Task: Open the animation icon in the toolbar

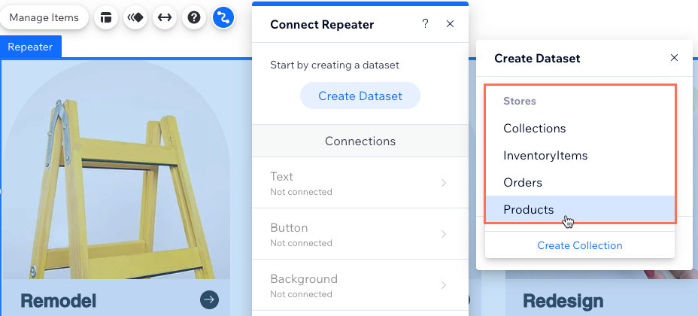Action: (135, 17)
